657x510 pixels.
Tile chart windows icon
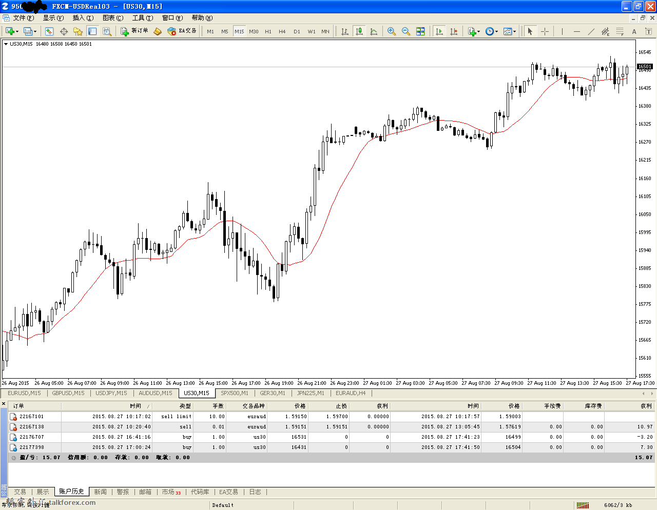(x=420, y=31)
